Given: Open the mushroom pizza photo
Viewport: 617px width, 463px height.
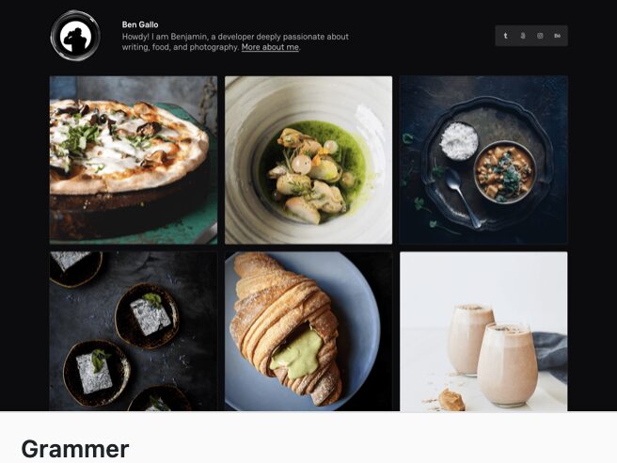Looking at the screenshot, I should pyautogui.click(x=134, y=160).
